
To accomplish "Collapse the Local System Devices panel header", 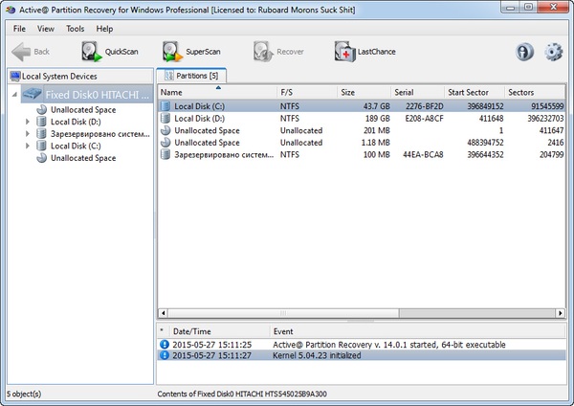I will [x=77, y=76].
